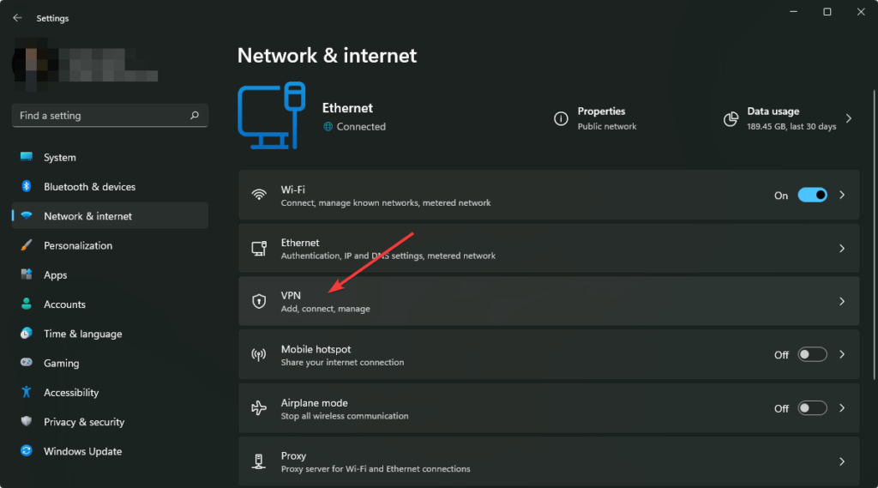
Task: Turn on the Mobile hotspot toggle
Action: click(x=813, y=355)
